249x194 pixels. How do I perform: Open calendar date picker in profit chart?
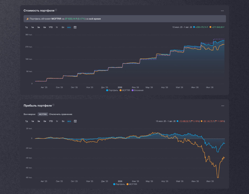click(75, 121)
